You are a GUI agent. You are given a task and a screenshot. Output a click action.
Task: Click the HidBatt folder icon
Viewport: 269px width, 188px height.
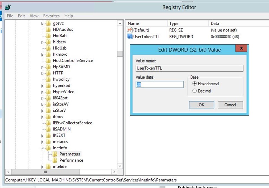point(48,35)
